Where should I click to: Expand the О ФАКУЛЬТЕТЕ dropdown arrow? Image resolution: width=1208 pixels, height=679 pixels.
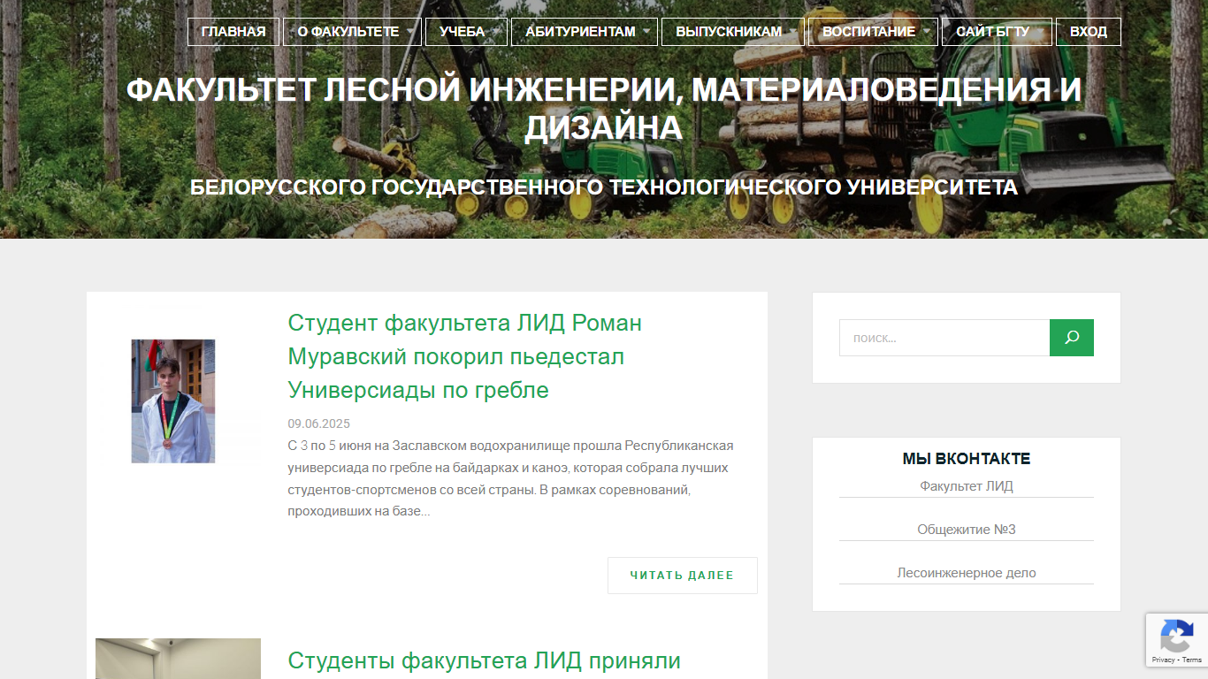[410, 32]
